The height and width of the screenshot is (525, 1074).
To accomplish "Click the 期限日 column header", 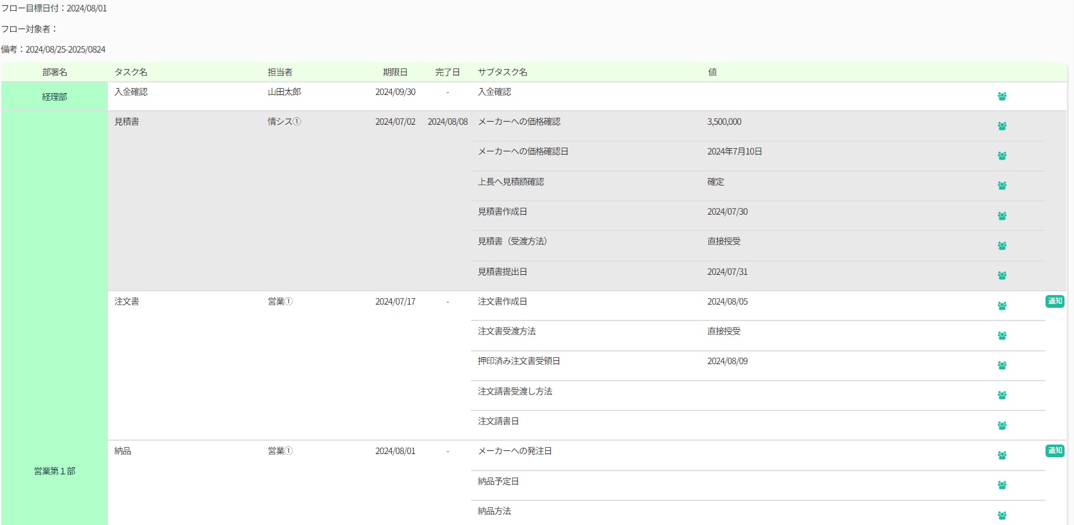I will point(395,72).
